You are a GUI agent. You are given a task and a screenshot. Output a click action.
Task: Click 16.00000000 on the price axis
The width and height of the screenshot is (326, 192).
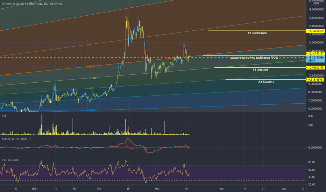(316, 26)
